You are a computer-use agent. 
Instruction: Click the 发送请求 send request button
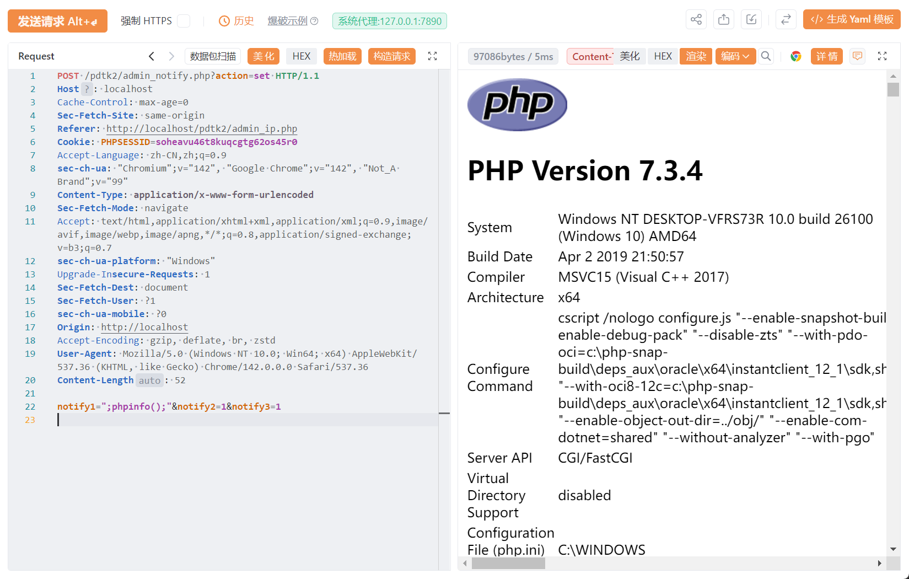57,21
